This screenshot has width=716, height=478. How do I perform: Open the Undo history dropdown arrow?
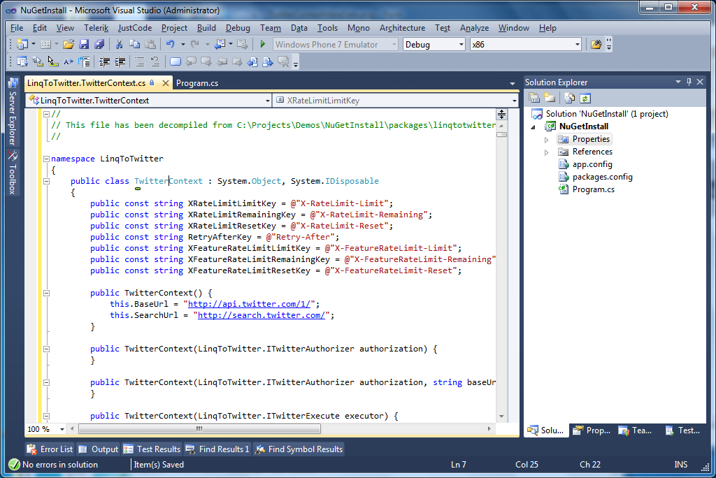pos(182,44)
